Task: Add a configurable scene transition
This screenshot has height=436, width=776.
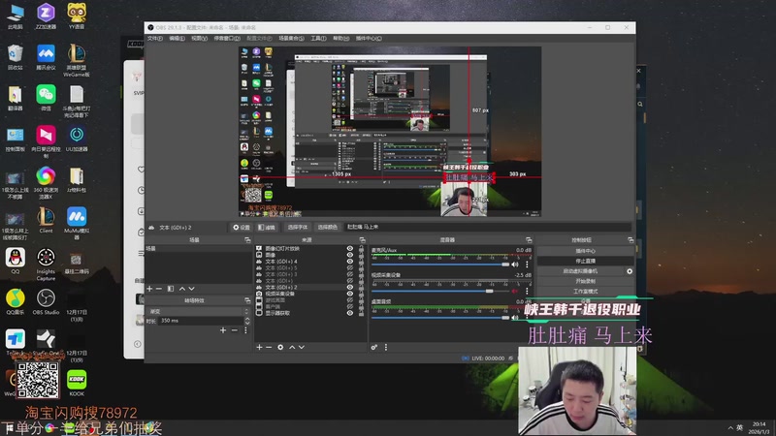Action: (x=223, y=330)
